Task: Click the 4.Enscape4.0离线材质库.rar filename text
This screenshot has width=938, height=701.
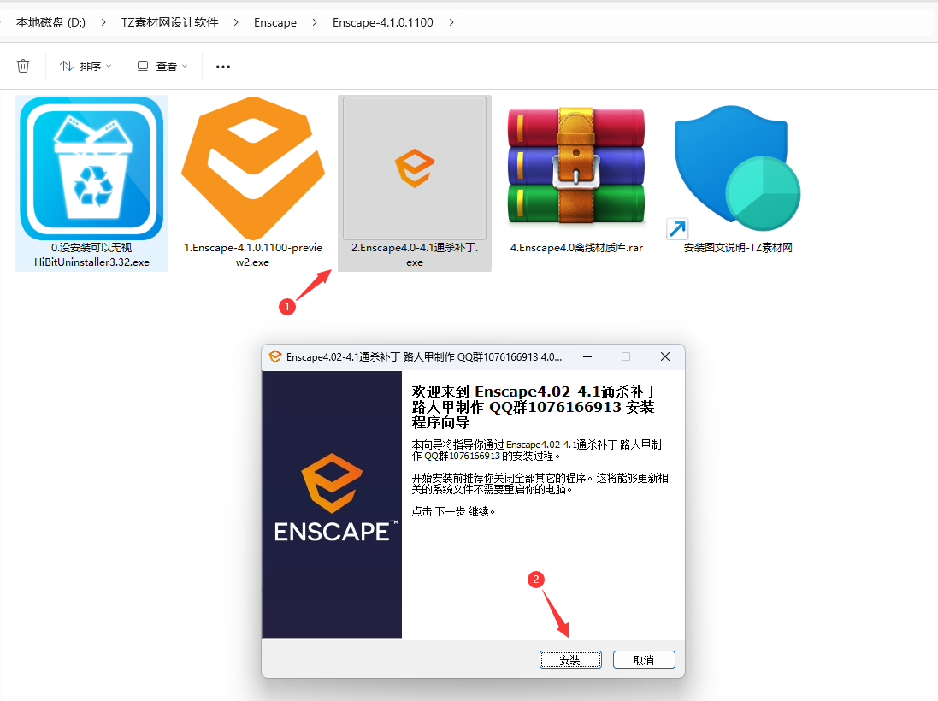Action: pos(576,248)
